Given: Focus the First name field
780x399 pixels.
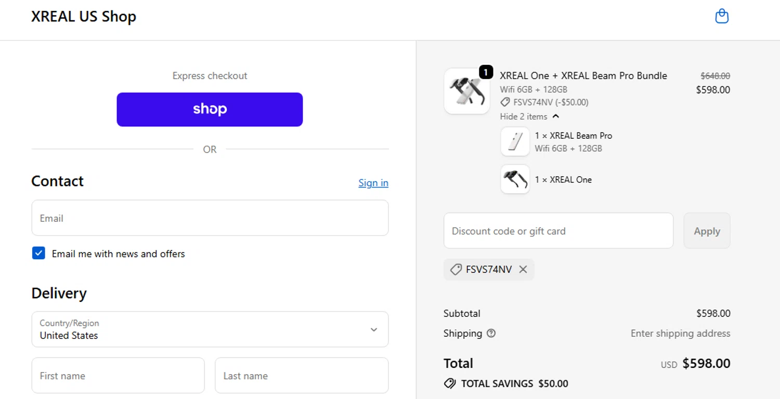Looking at the screenshot, I should point(118,375).
